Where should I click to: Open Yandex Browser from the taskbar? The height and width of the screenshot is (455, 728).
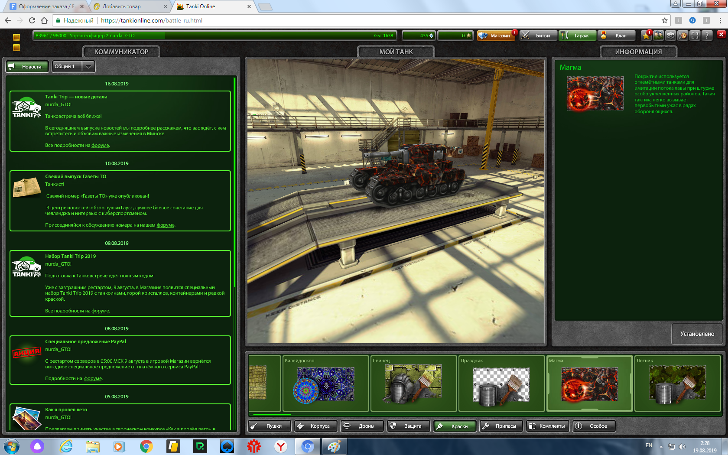tap(281, 446)
